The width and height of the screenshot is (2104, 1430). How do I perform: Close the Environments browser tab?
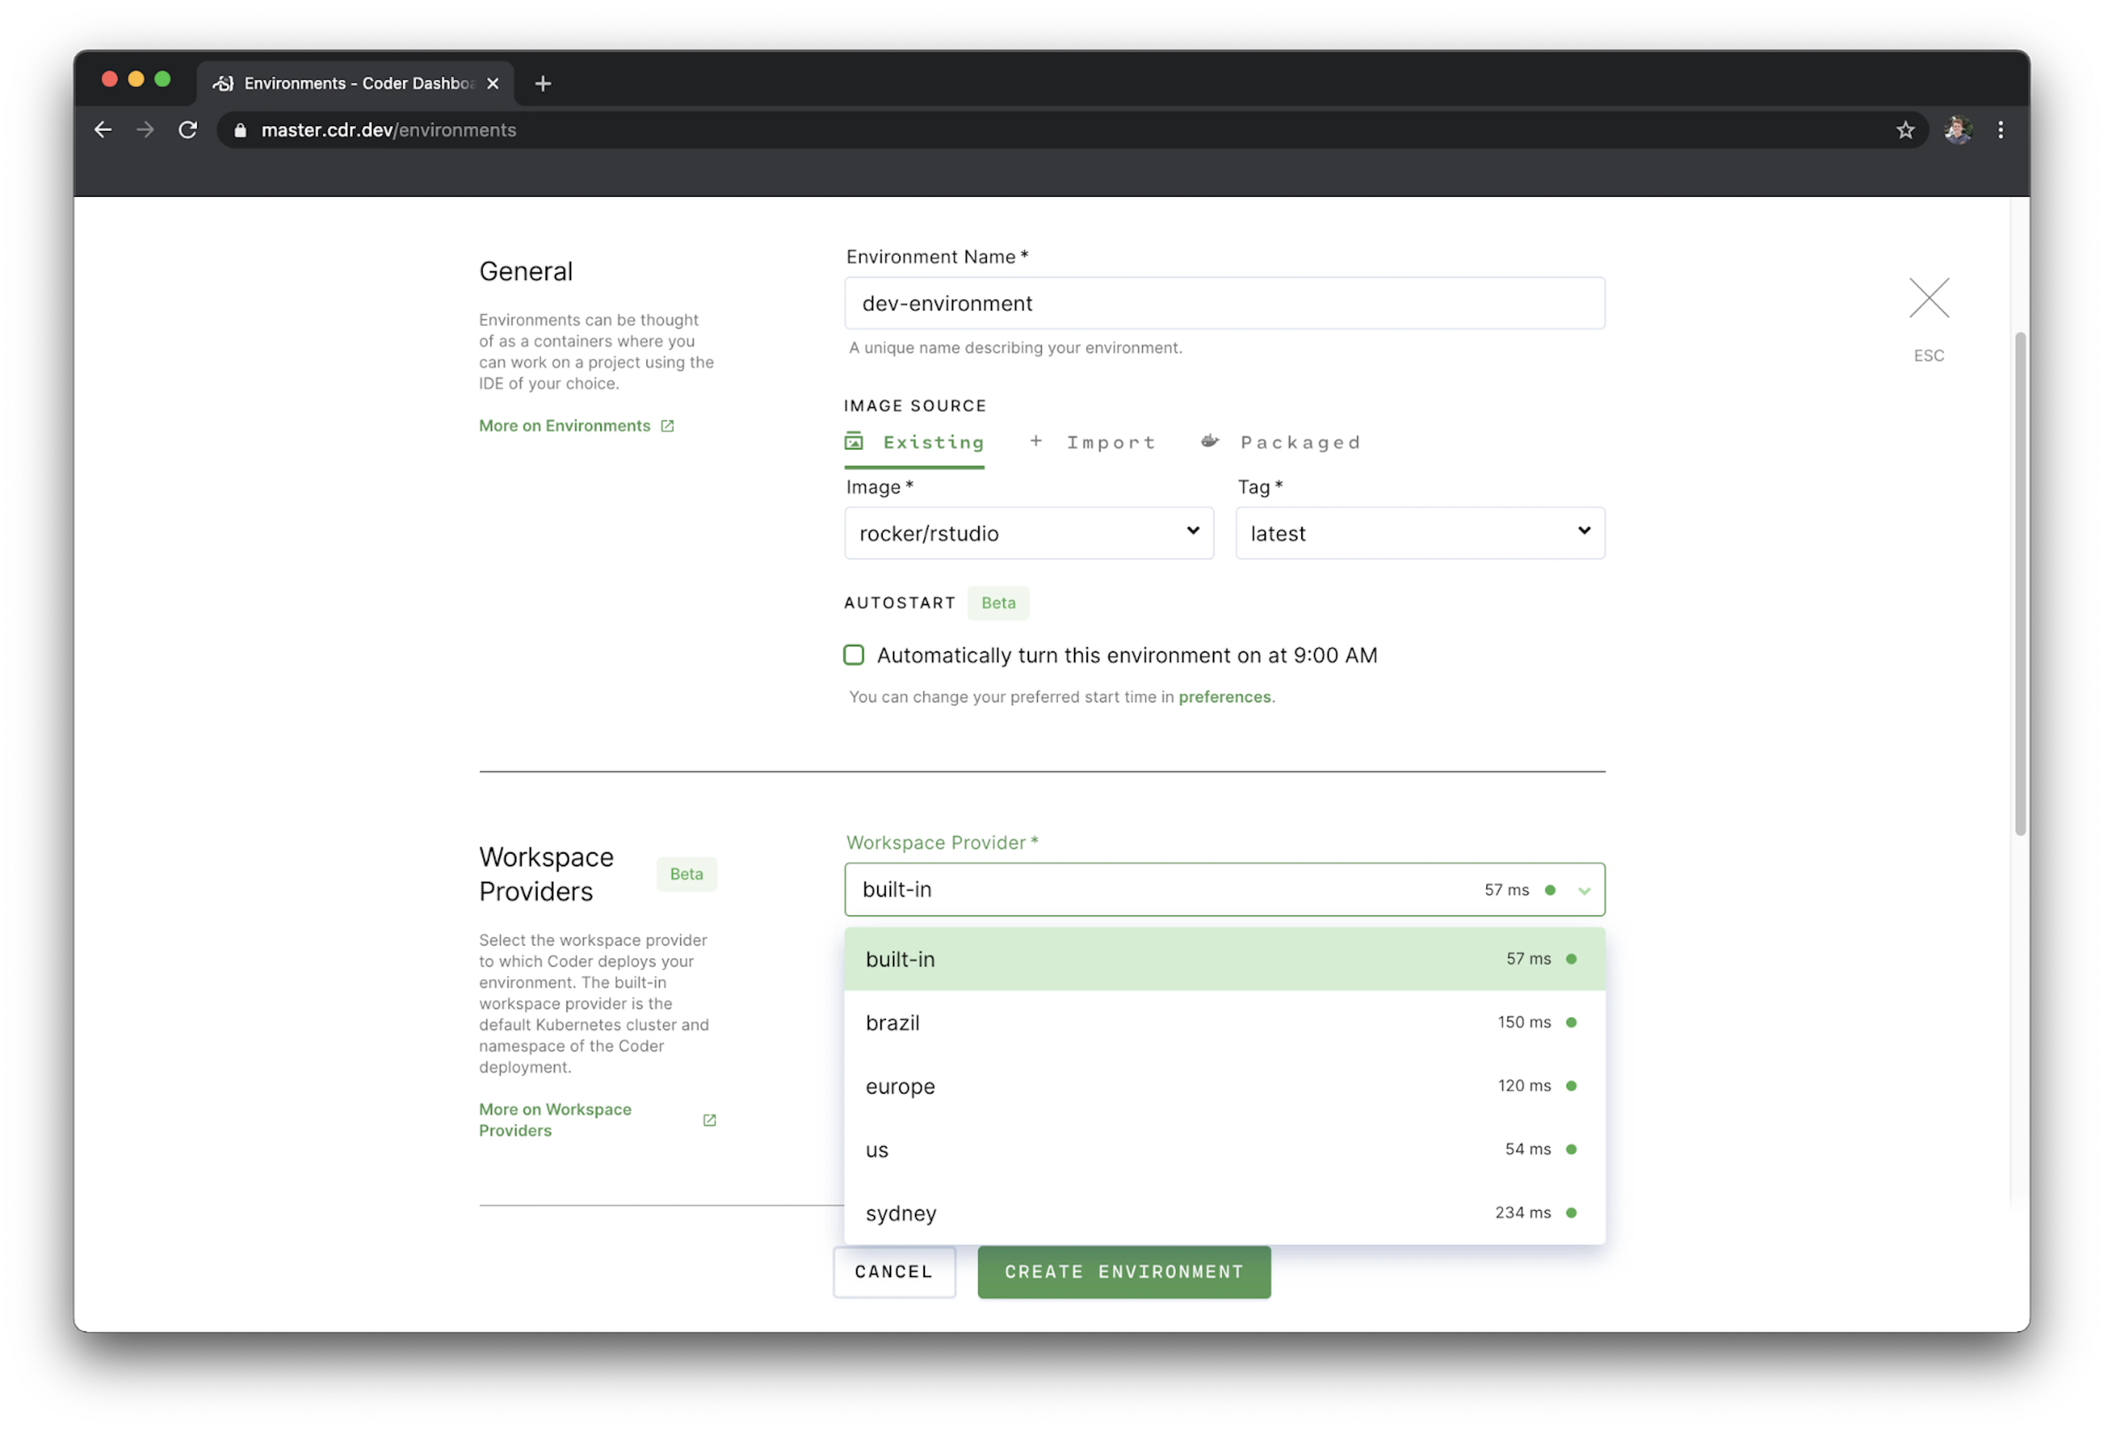(493, 83)
